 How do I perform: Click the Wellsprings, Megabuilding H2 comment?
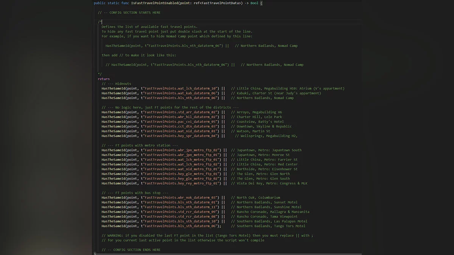tap(266, 136)
